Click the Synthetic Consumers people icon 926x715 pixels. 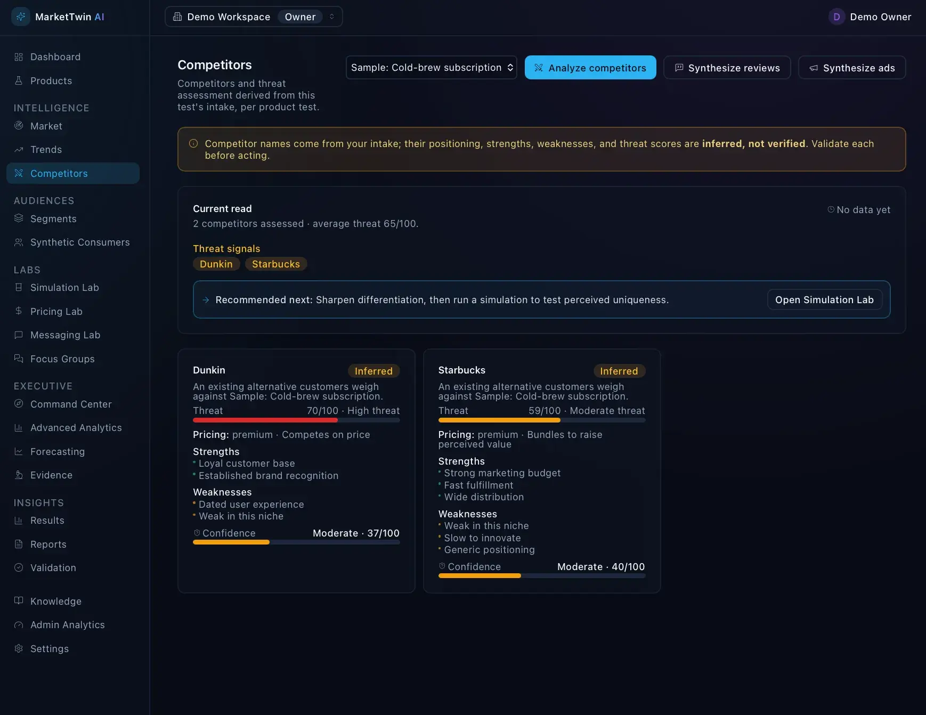click(19, 242)
